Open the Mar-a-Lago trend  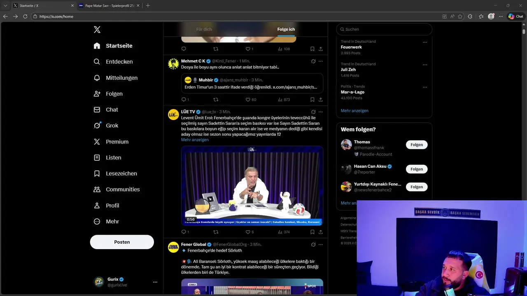352,92
